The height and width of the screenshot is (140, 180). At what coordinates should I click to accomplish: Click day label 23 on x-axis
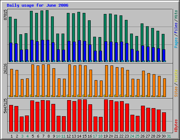point(127,136)
